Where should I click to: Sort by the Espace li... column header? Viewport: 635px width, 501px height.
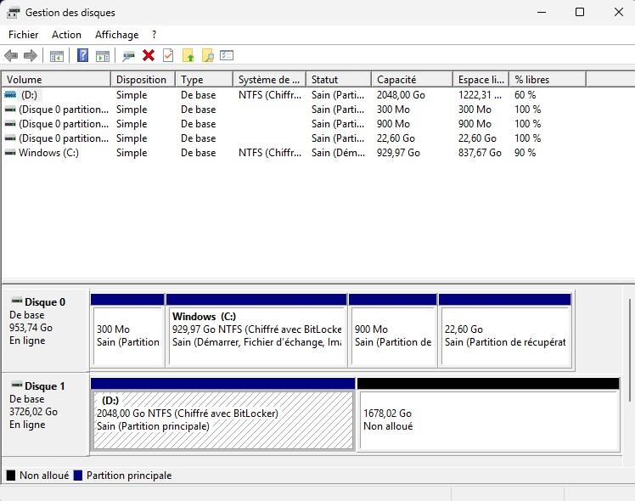coord(481,79)
